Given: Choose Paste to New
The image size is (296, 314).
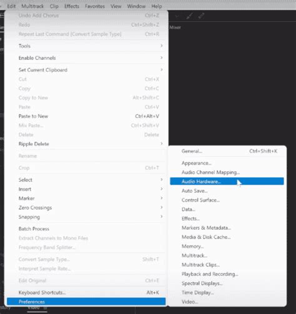Looking at the screenshot, I should tap(86, 116).
